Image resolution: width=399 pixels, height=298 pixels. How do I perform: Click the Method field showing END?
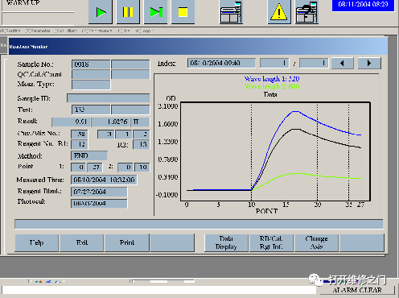(89, 155)
